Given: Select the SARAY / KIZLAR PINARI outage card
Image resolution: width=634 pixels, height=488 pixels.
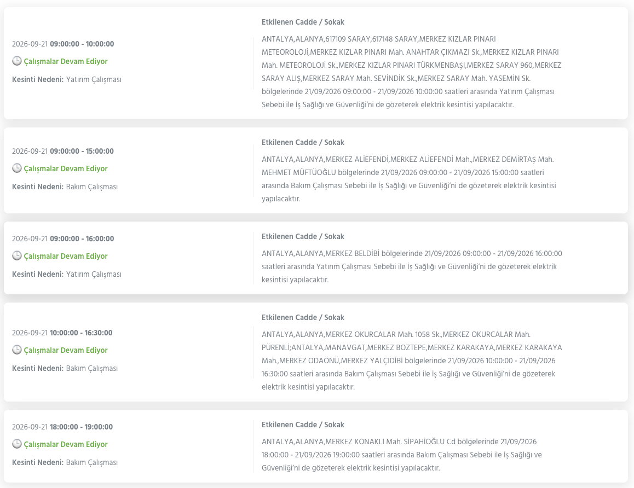Looking at the screenshot, I should click(x=316, y=63).
